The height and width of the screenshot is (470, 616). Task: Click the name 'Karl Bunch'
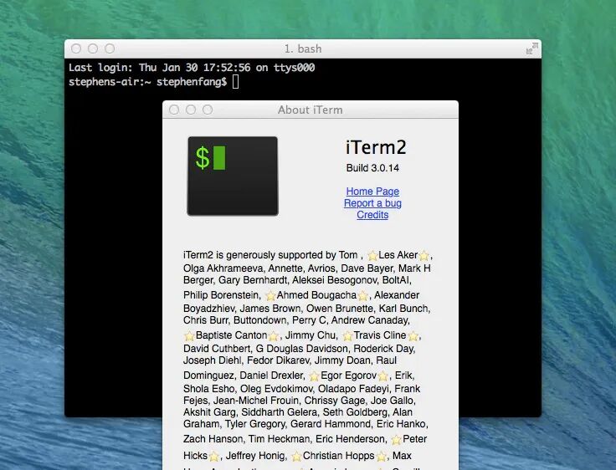click(x=403, y=309)
